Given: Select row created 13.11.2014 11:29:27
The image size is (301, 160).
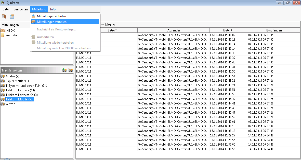Looking at the screenshot, I should point(188,135).
